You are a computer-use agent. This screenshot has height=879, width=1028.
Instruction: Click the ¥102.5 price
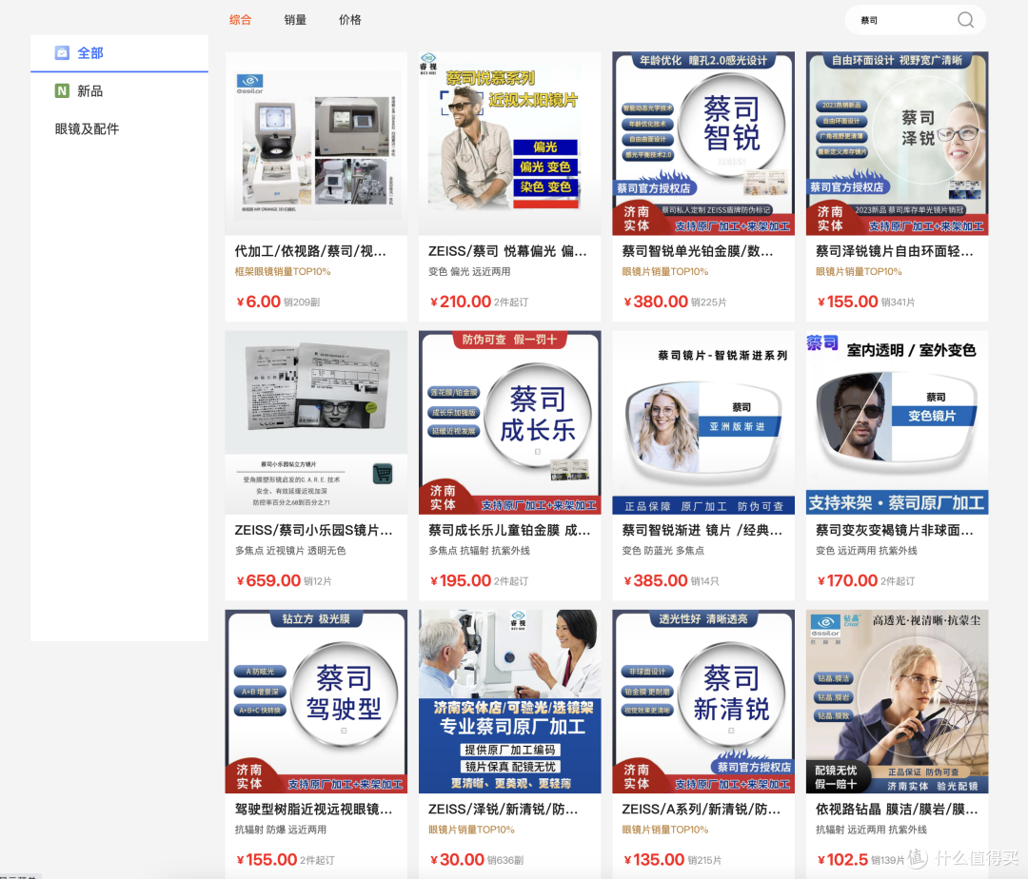(842, 860)
